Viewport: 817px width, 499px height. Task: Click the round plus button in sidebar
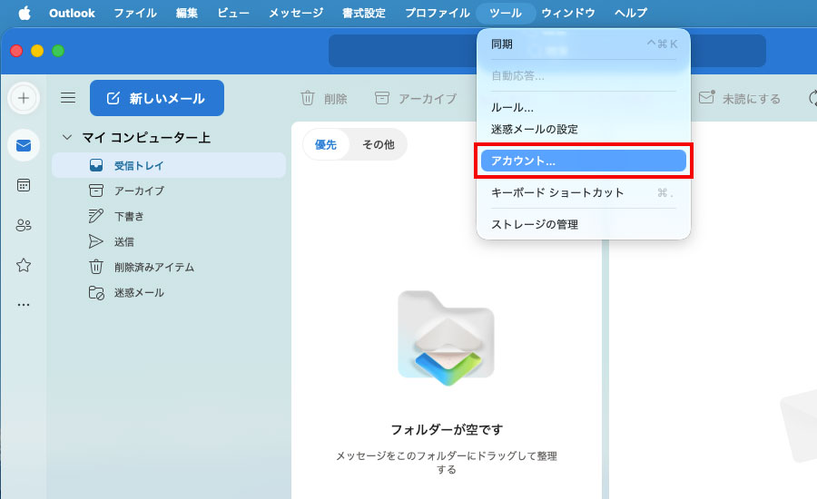point(24,98)
